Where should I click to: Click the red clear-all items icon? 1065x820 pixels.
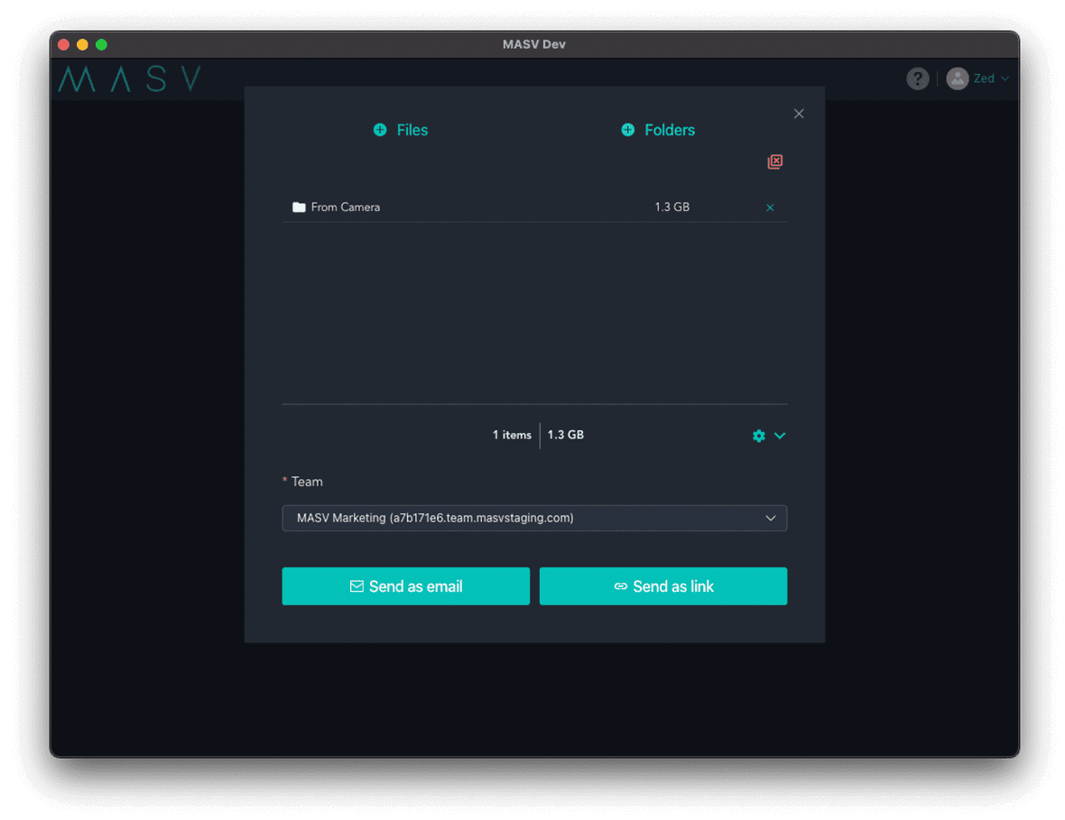click(775, 161)
